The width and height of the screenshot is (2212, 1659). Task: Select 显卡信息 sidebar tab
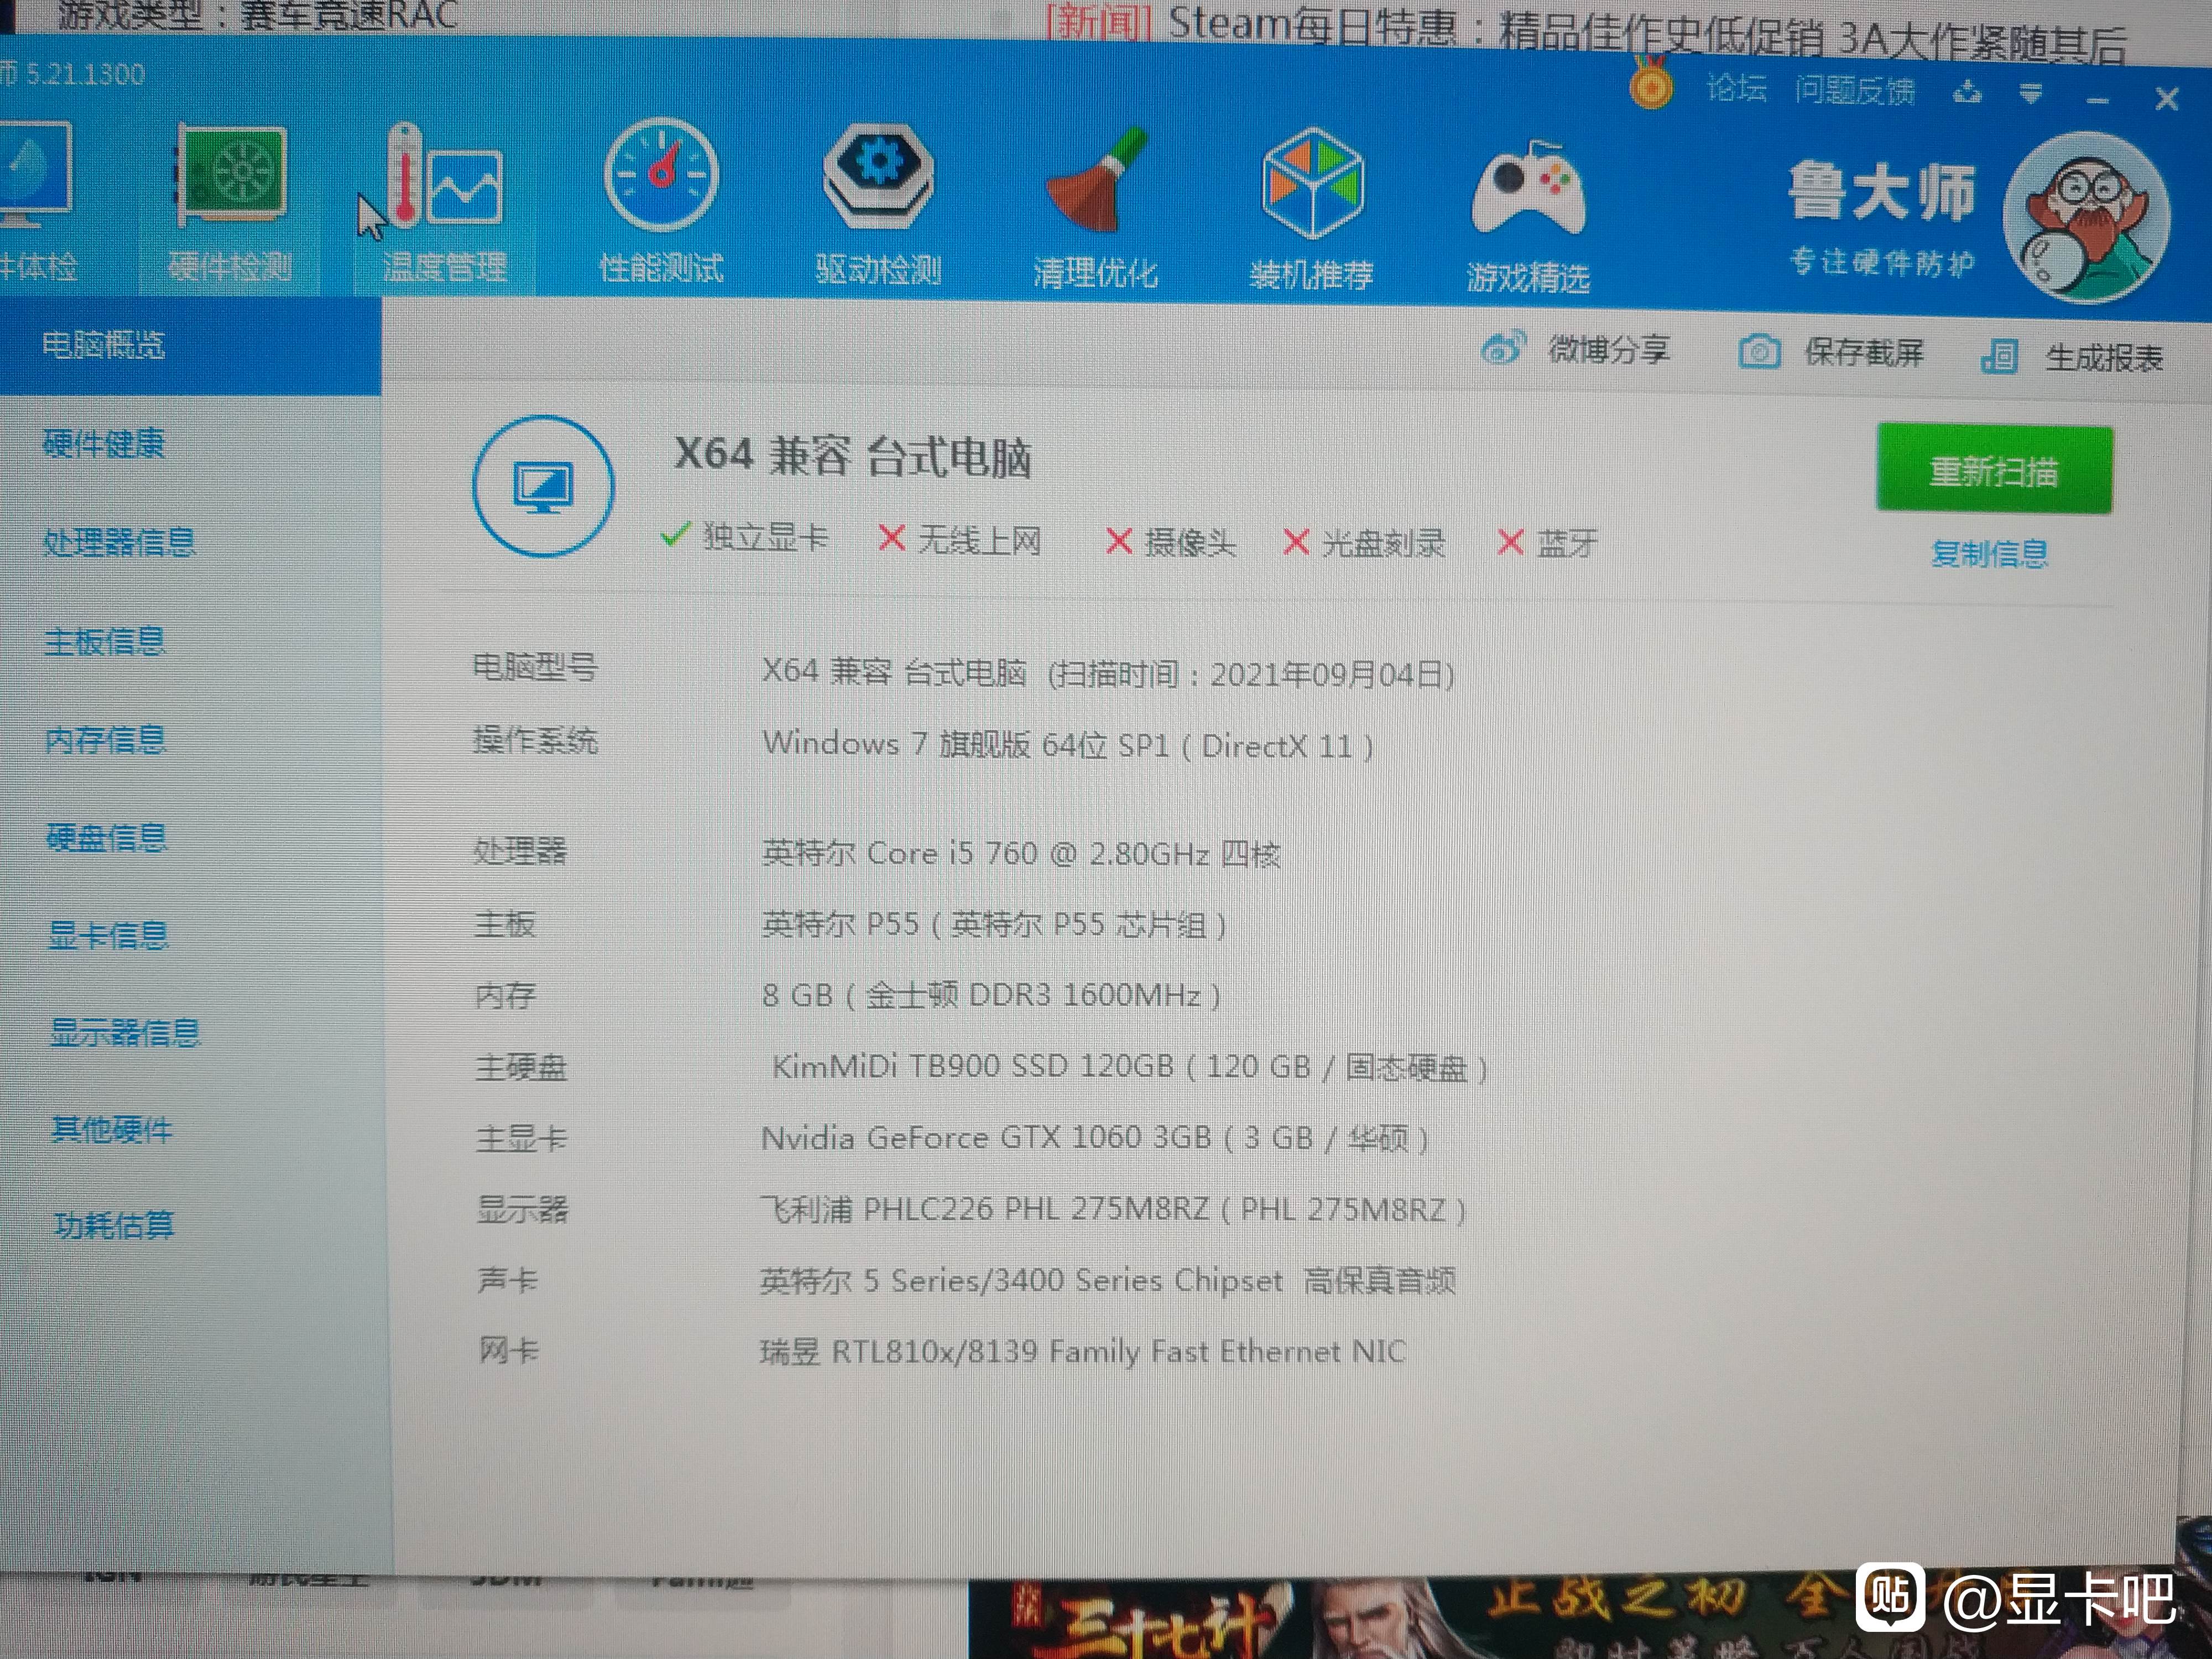coord(108,935)
